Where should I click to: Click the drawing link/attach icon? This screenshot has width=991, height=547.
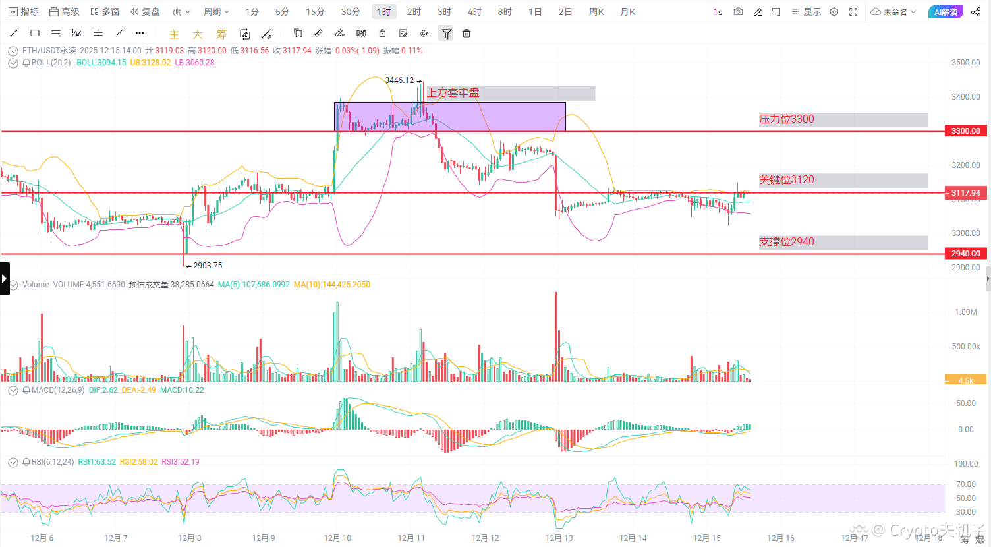tap(424, 33)
